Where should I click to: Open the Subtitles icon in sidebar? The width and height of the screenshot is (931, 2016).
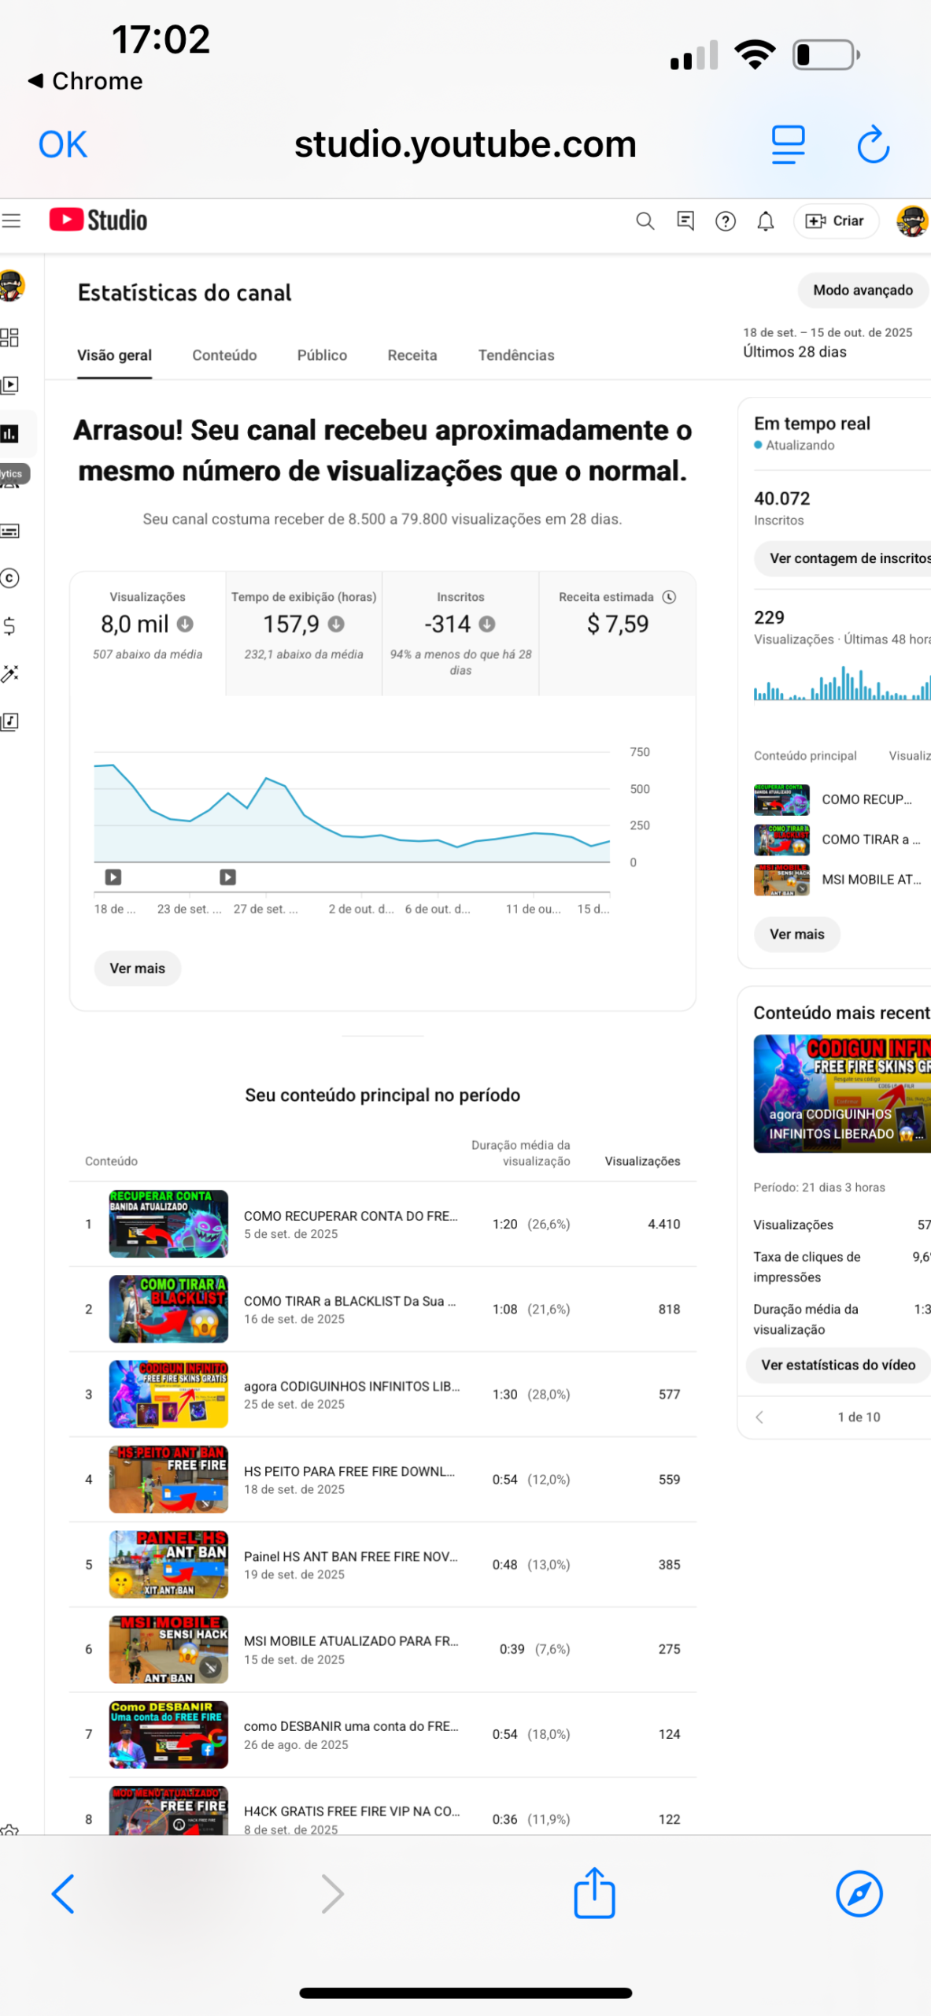pos(9,531)
